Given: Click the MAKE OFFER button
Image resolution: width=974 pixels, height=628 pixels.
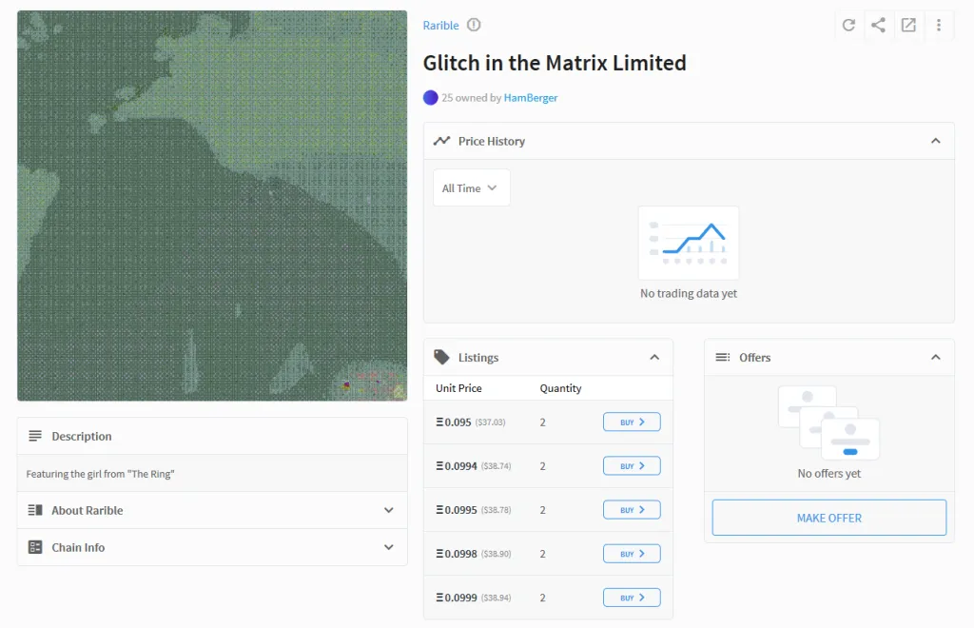Looking at the screenshot, I should pyautogui.click(x=829, y=518).
